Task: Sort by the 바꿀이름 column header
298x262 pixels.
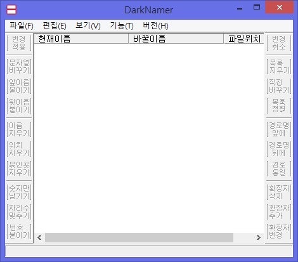Action: tap(176, 39)
